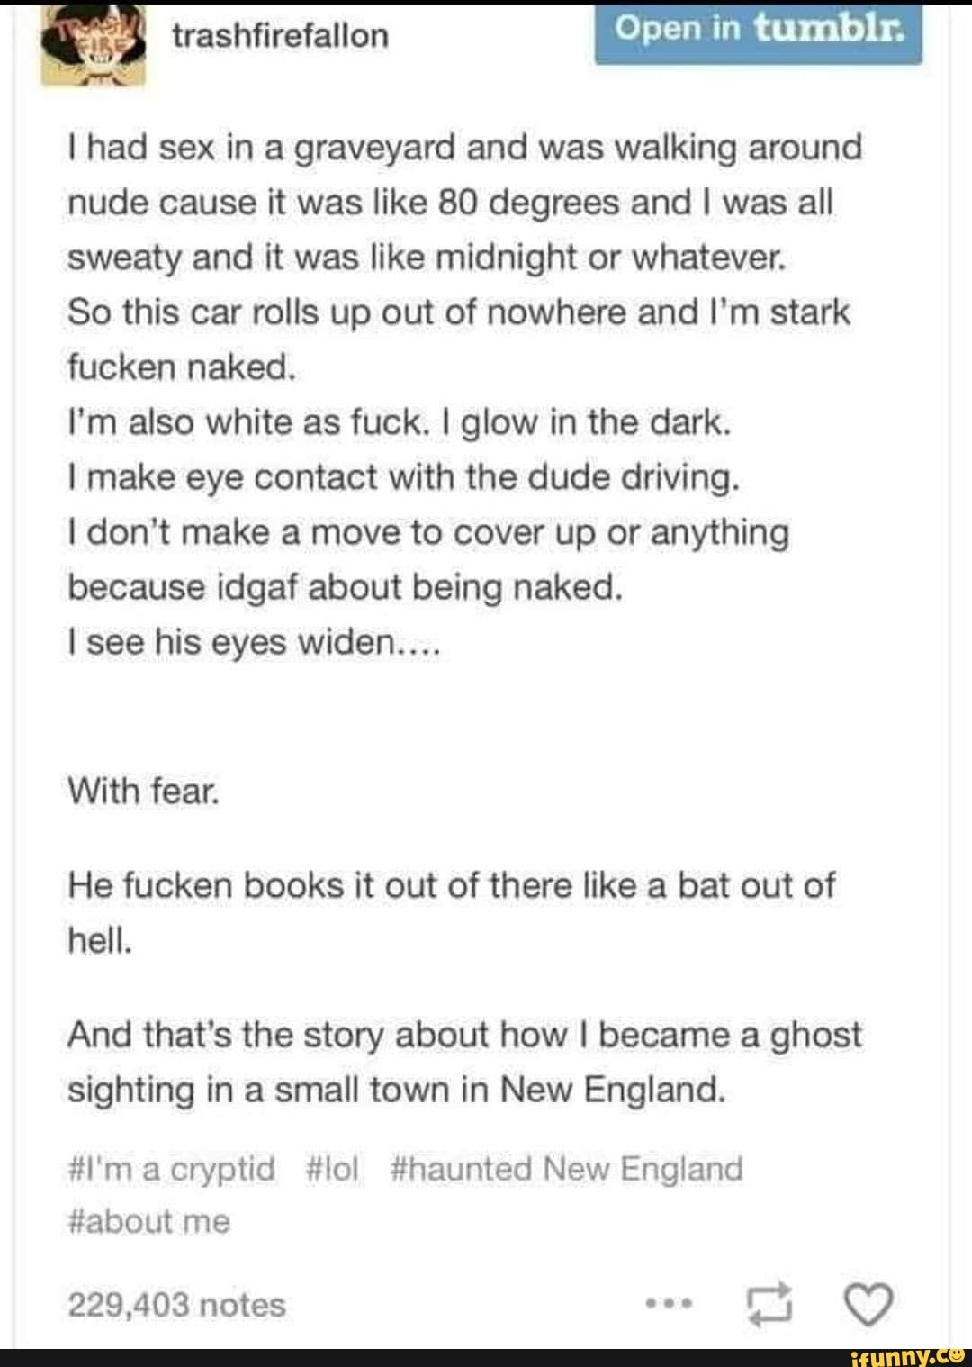Image resolution: width=972 pixels, height=1367 pixels.
Task: Open the three-dots more options menu
Action: click(666, 1303)
